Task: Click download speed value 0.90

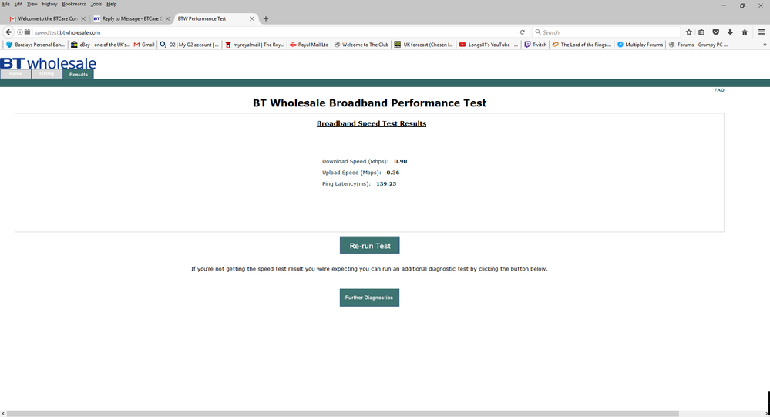Action: (401, 161)
